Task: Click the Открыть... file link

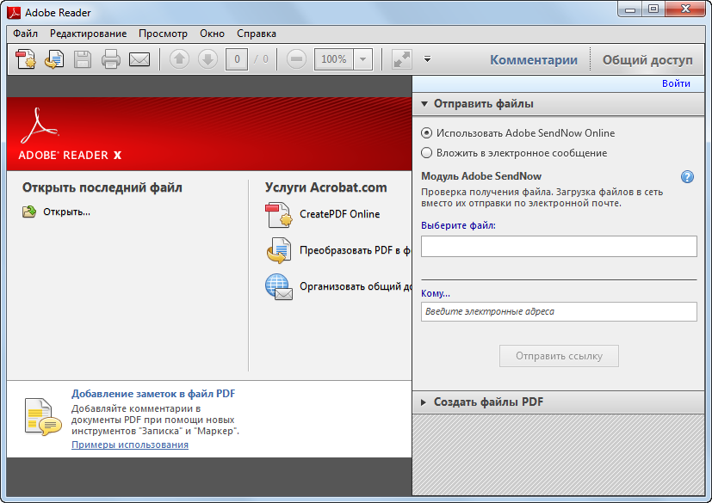Action: (67, 212)
